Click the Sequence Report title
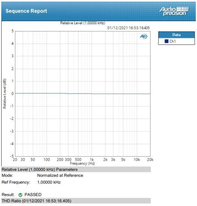 (26, 11)
